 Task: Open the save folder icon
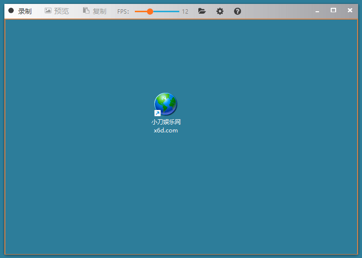[x=202, y=11]
